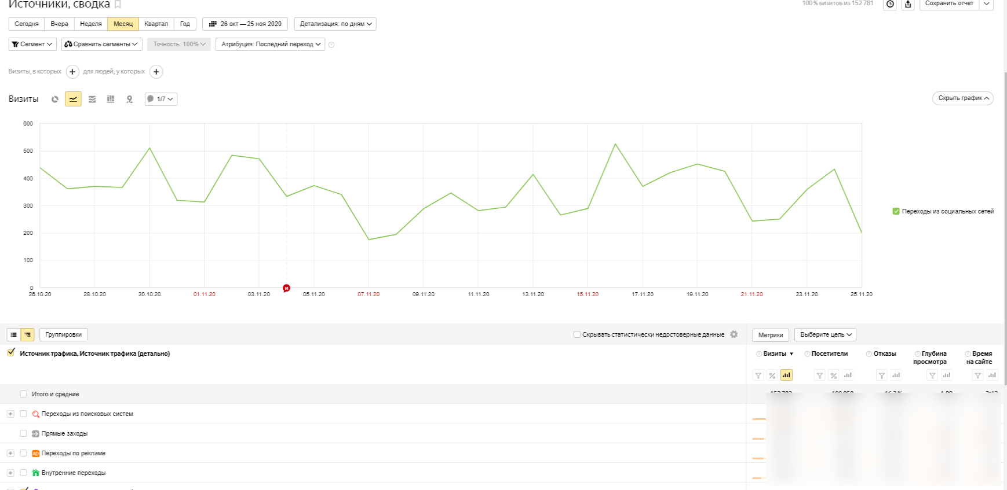Select the stacked area chart icon
Viewport: 1007px width, 490px height.
pos(92,99)
